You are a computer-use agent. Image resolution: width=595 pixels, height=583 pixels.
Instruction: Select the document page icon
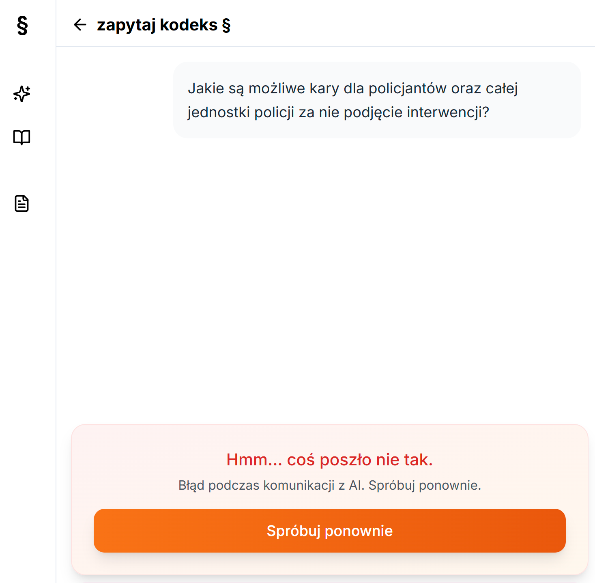[x=22, y=203]
